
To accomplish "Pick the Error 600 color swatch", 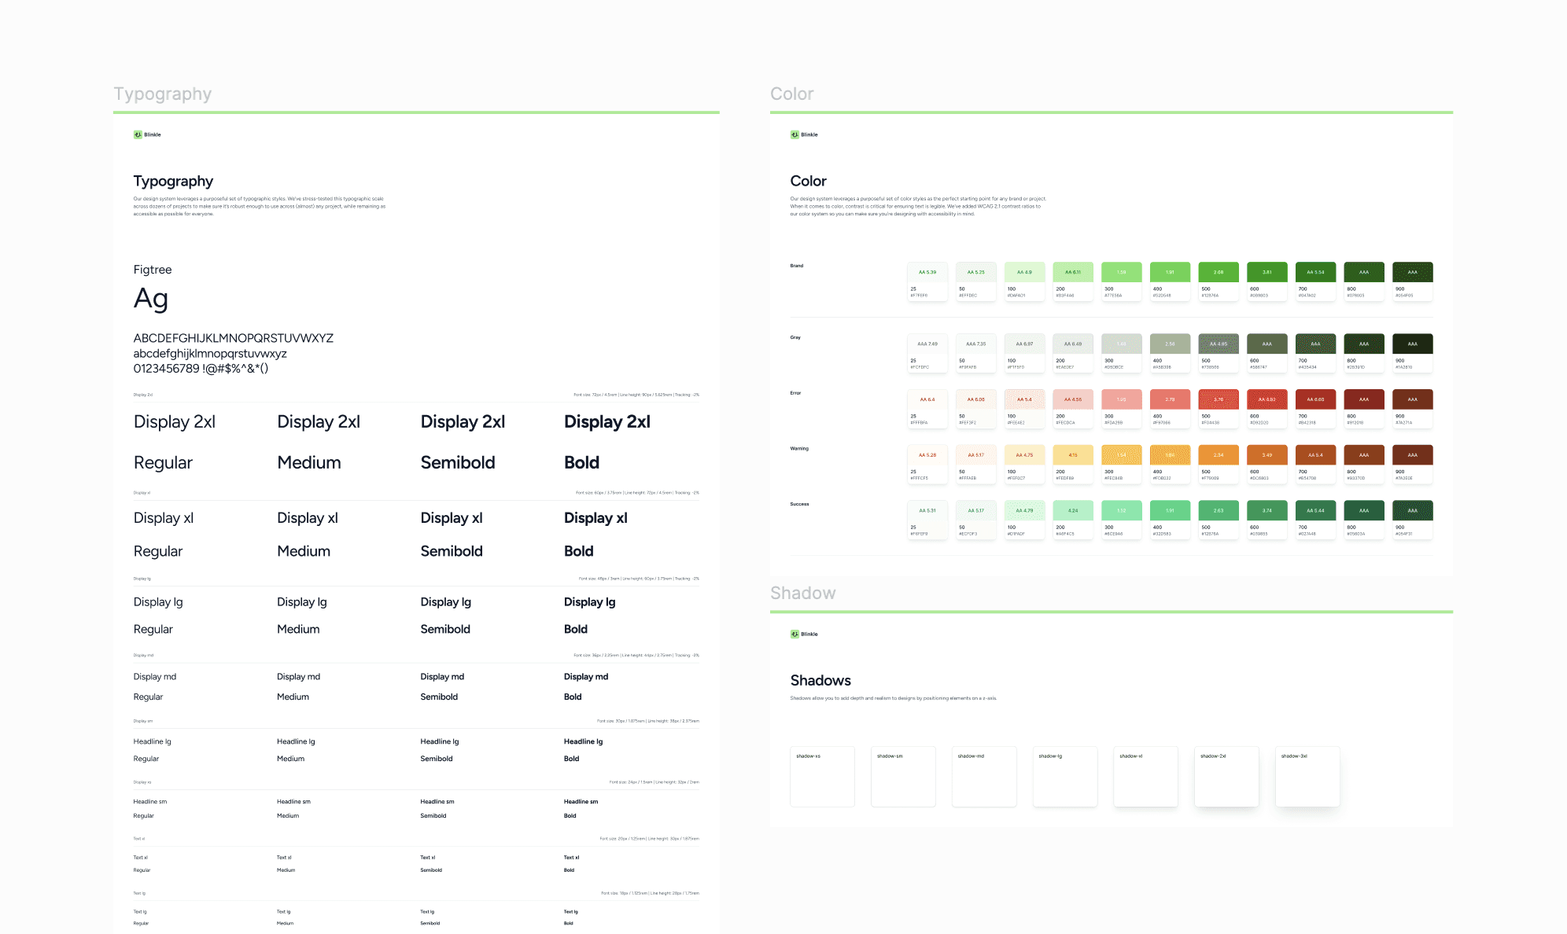I will tap(1267, 399).
